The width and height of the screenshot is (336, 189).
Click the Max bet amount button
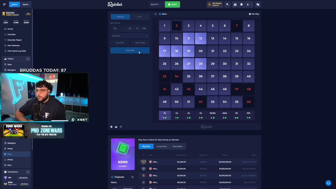(x=144, y=28)
